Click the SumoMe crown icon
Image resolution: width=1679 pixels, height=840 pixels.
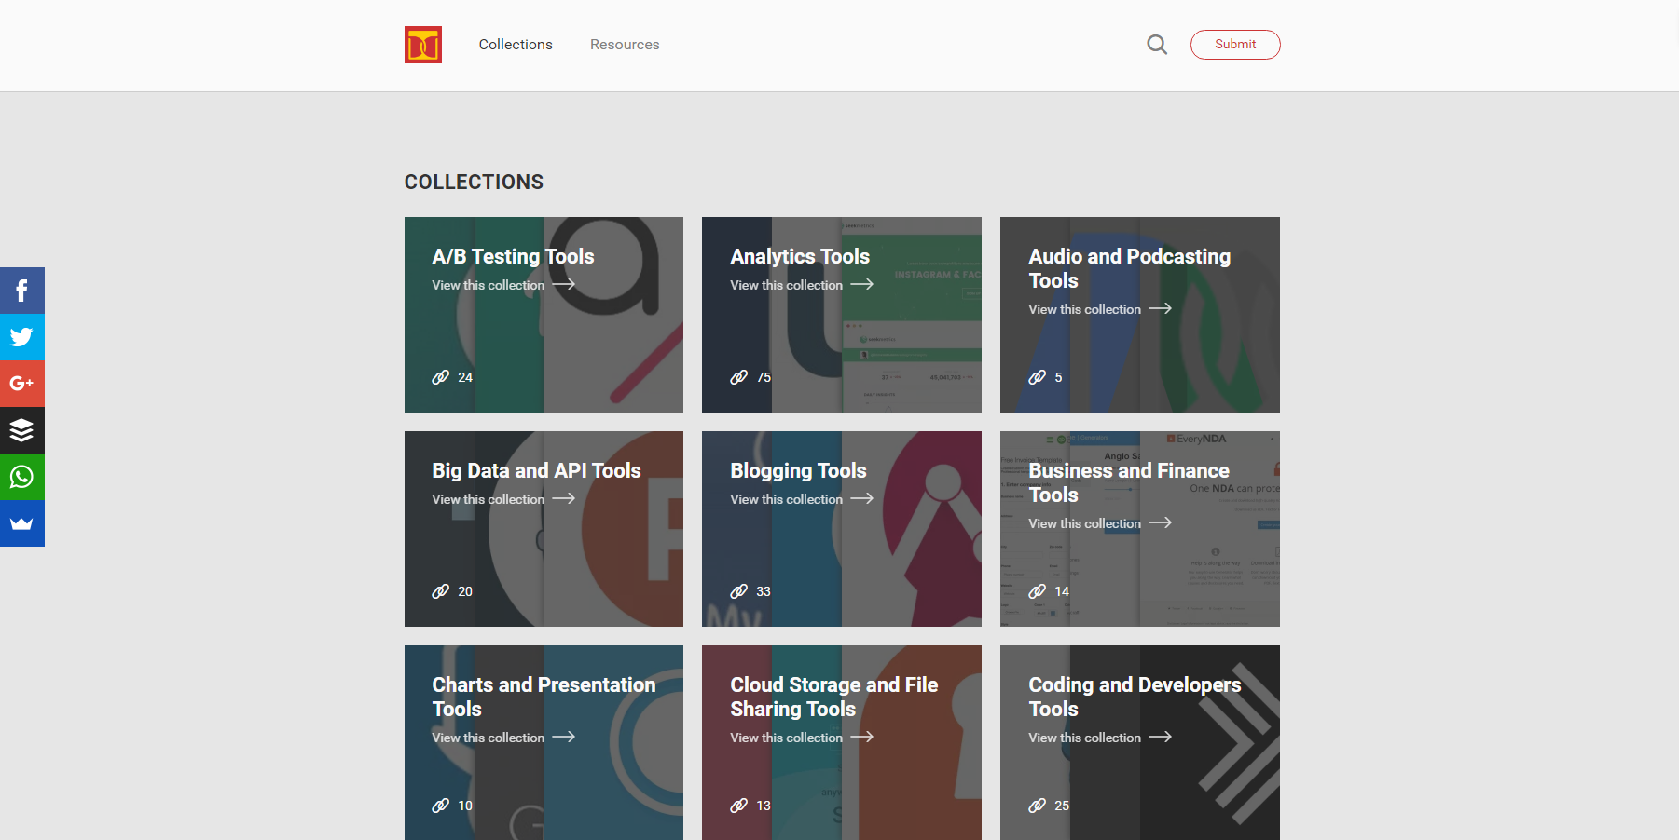22,523
